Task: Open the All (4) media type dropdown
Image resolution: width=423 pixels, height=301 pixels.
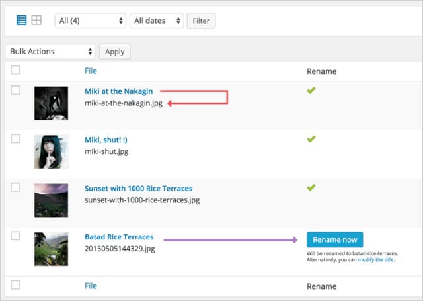Action: (91, 21)
